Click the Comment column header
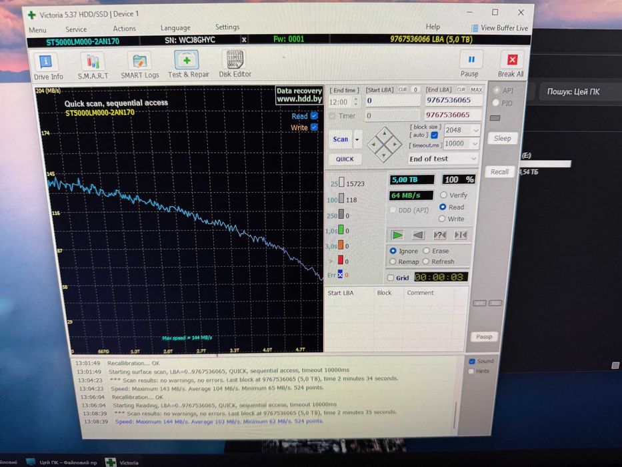Screen dimensions: 622x467 (420, 293)
